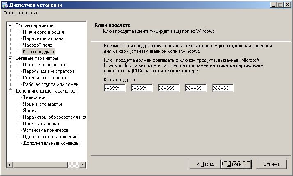293x176 pixels.
Task: Select Параметры обозревателя tree item
Action: coord(55,117)
